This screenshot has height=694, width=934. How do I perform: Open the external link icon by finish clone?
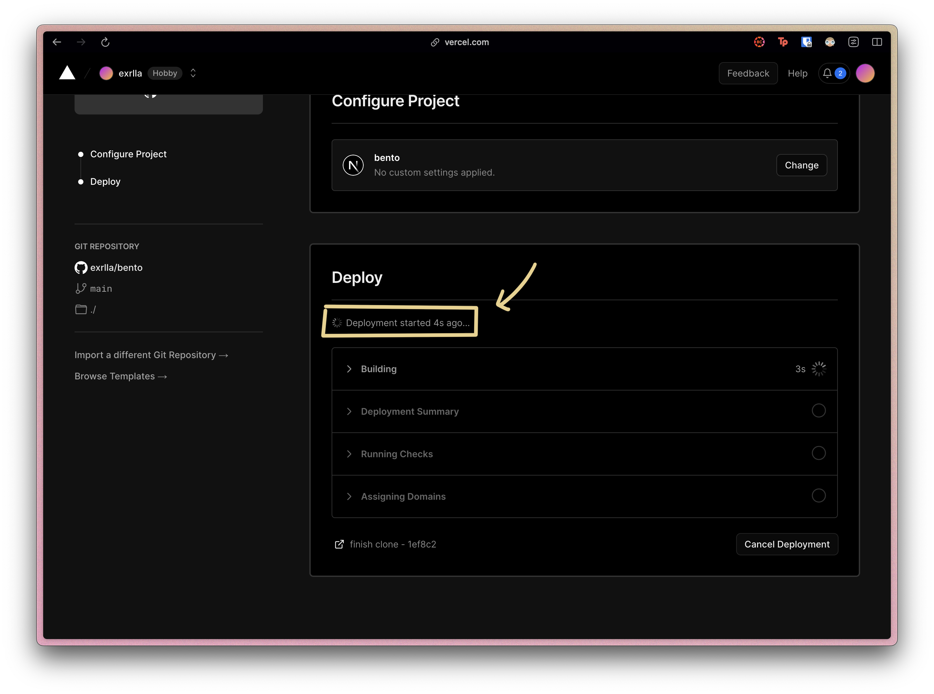click(x=339, y=545)
